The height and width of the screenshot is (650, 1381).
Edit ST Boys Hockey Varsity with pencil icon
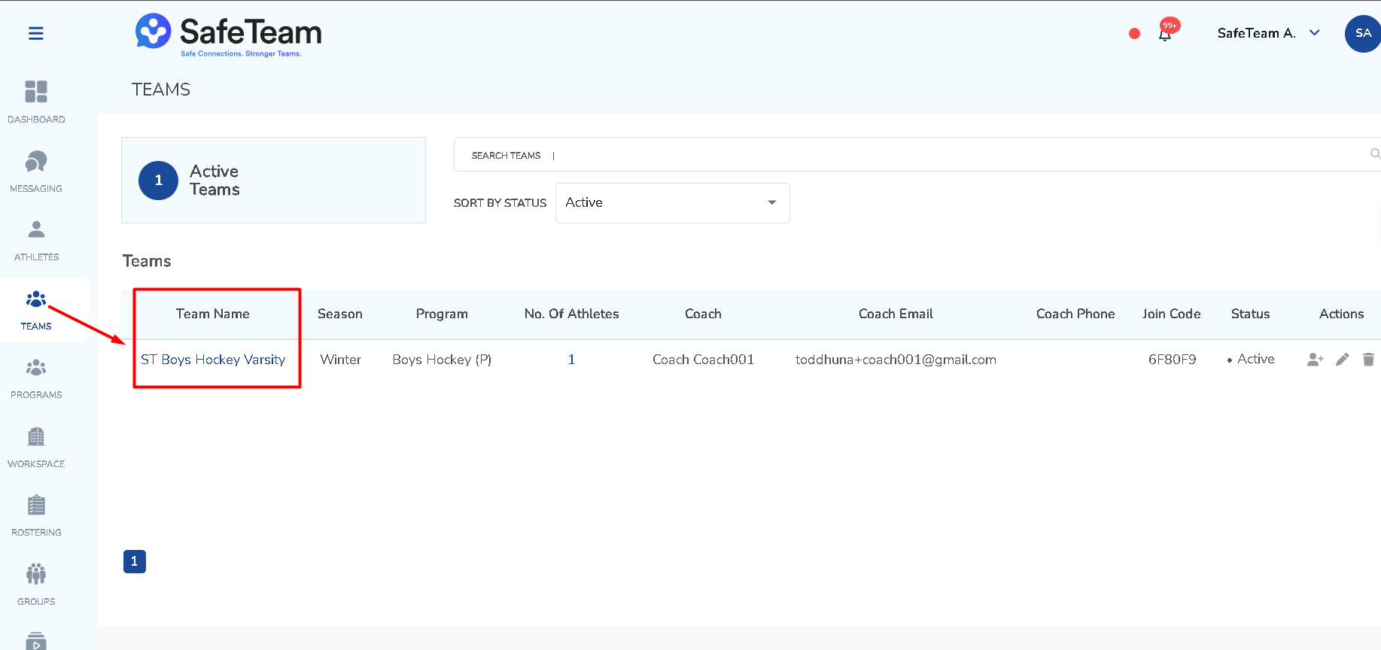1342,360
